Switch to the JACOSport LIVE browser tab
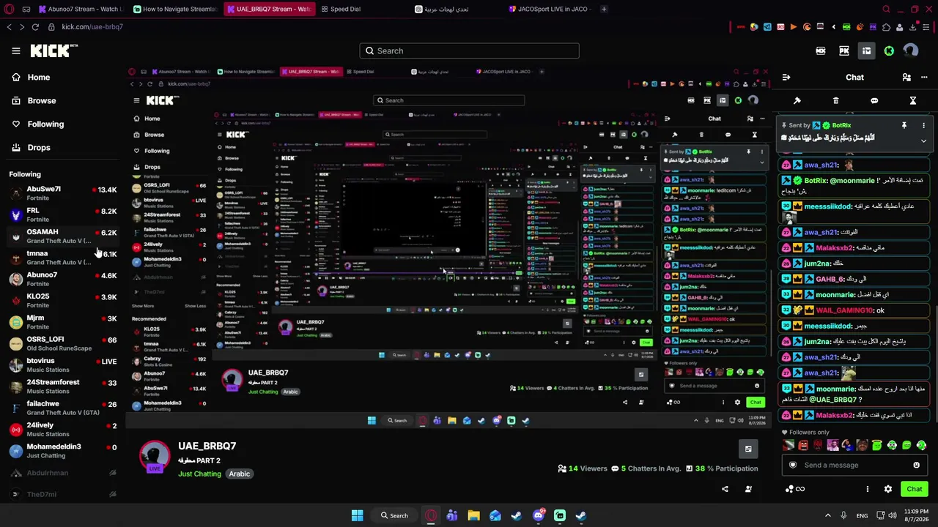 (x=548, y=9)
